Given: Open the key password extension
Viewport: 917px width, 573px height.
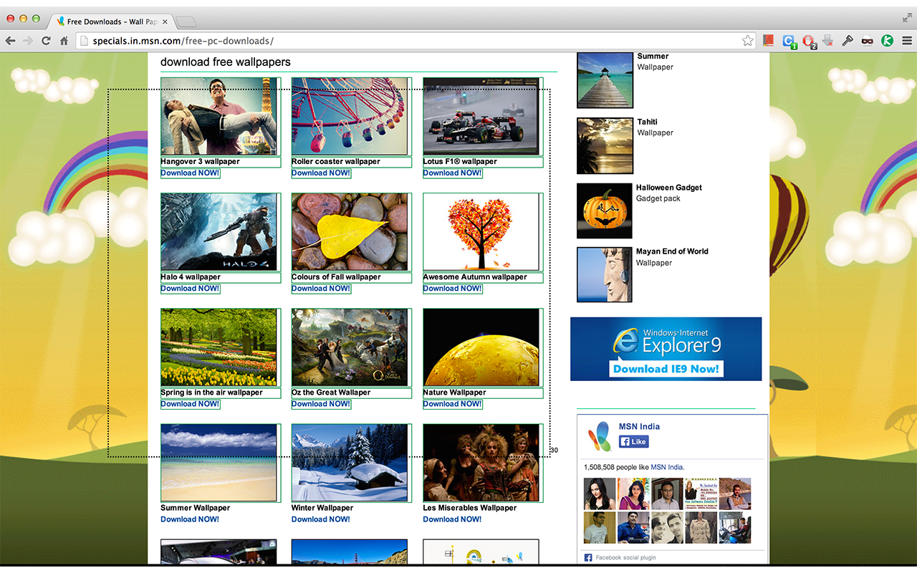Looking at the screenshot, I should pos(848,41).
